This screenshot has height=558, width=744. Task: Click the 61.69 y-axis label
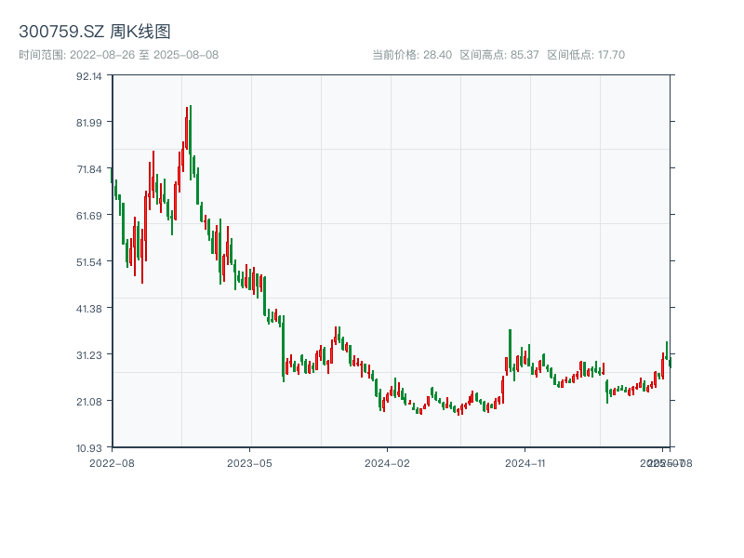89,216
